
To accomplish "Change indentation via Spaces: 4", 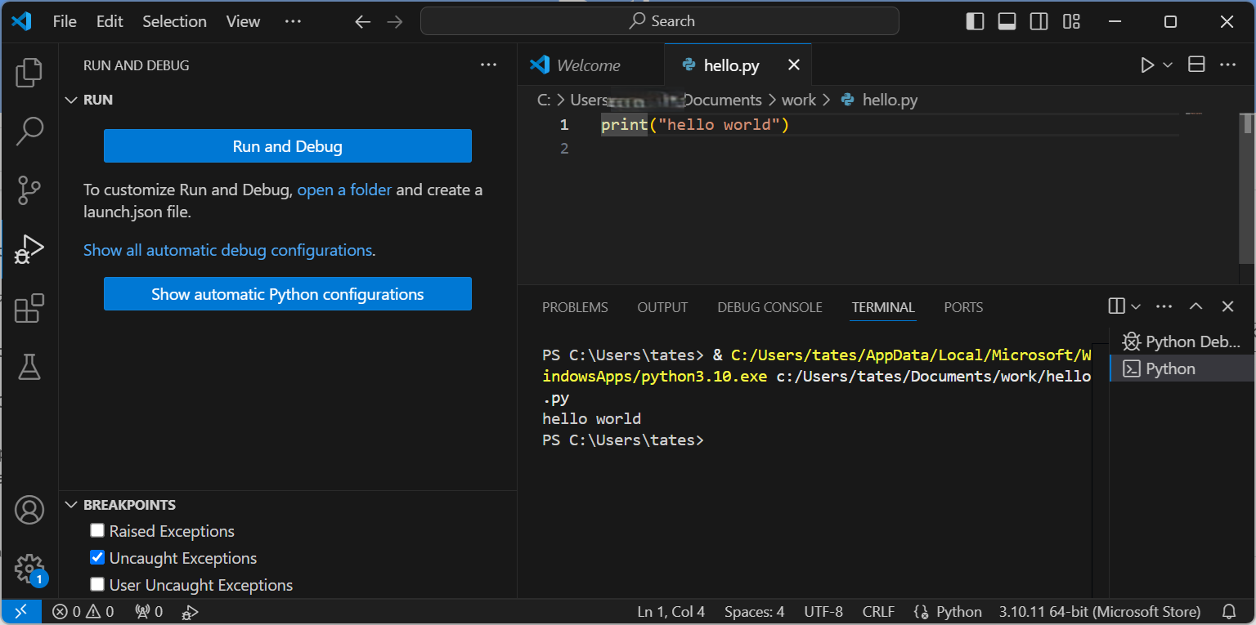I will (754, 611).
